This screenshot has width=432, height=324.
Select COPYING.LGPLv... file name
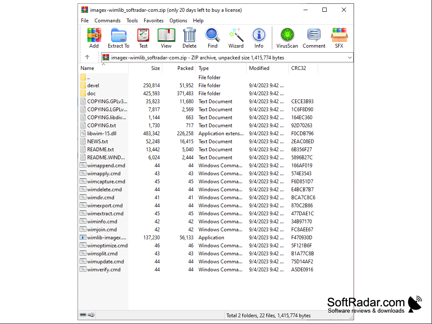point(107,110)
